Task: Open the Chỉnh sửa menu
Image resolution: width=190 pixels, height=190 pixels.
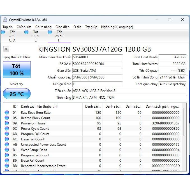Action: [24, 27]
